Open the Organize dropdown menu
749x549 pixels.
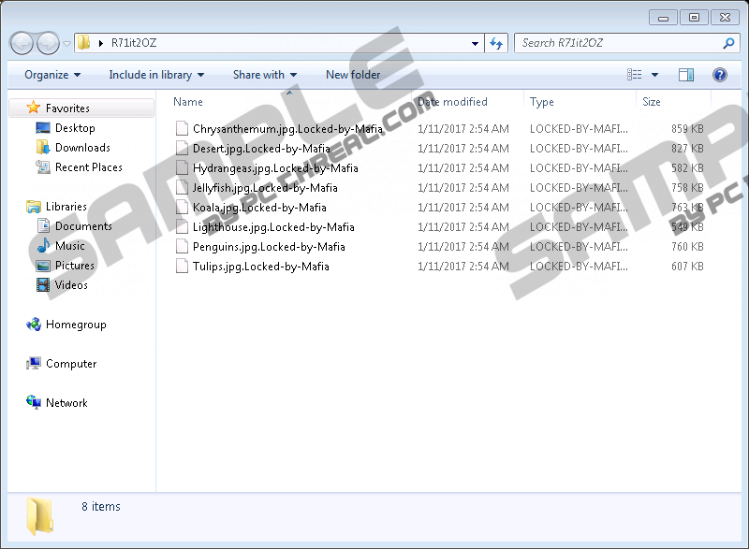pos(52,75)
